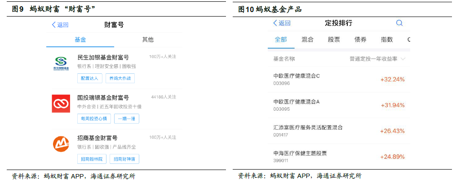Click the 定投排行 page title

pyautogui.click(x=338, y=23)
